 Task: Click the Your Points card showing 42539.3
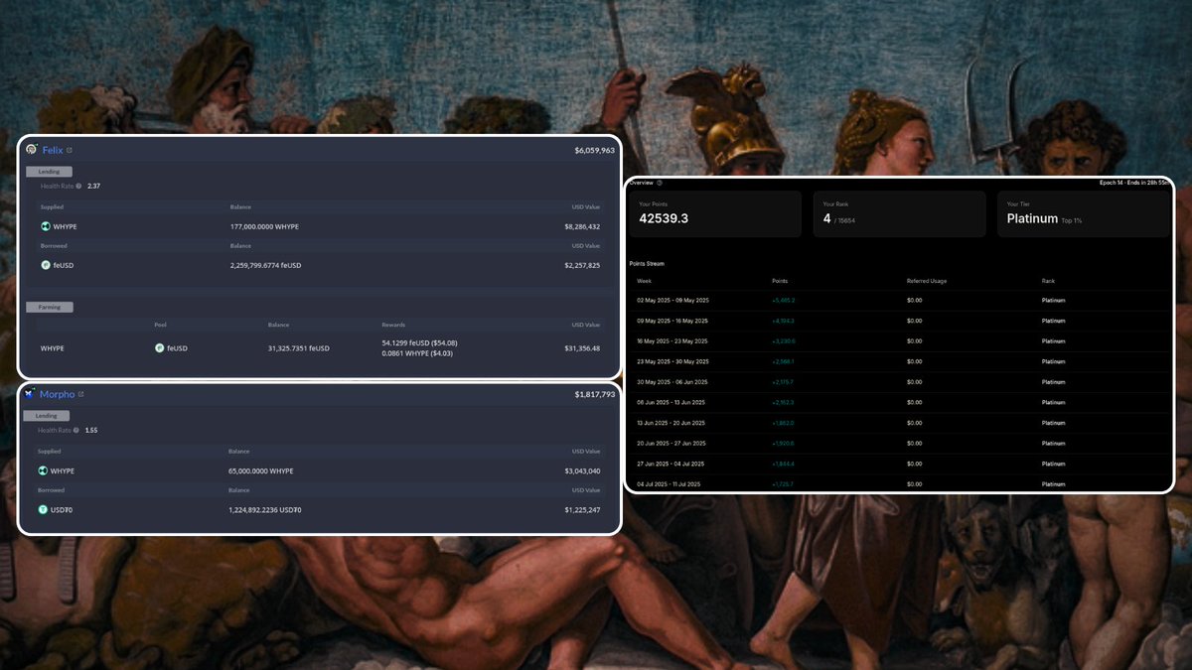tap(715, 214)
